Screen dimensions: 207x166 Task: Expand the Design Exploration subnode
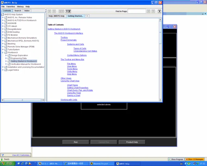click(6, 55)
